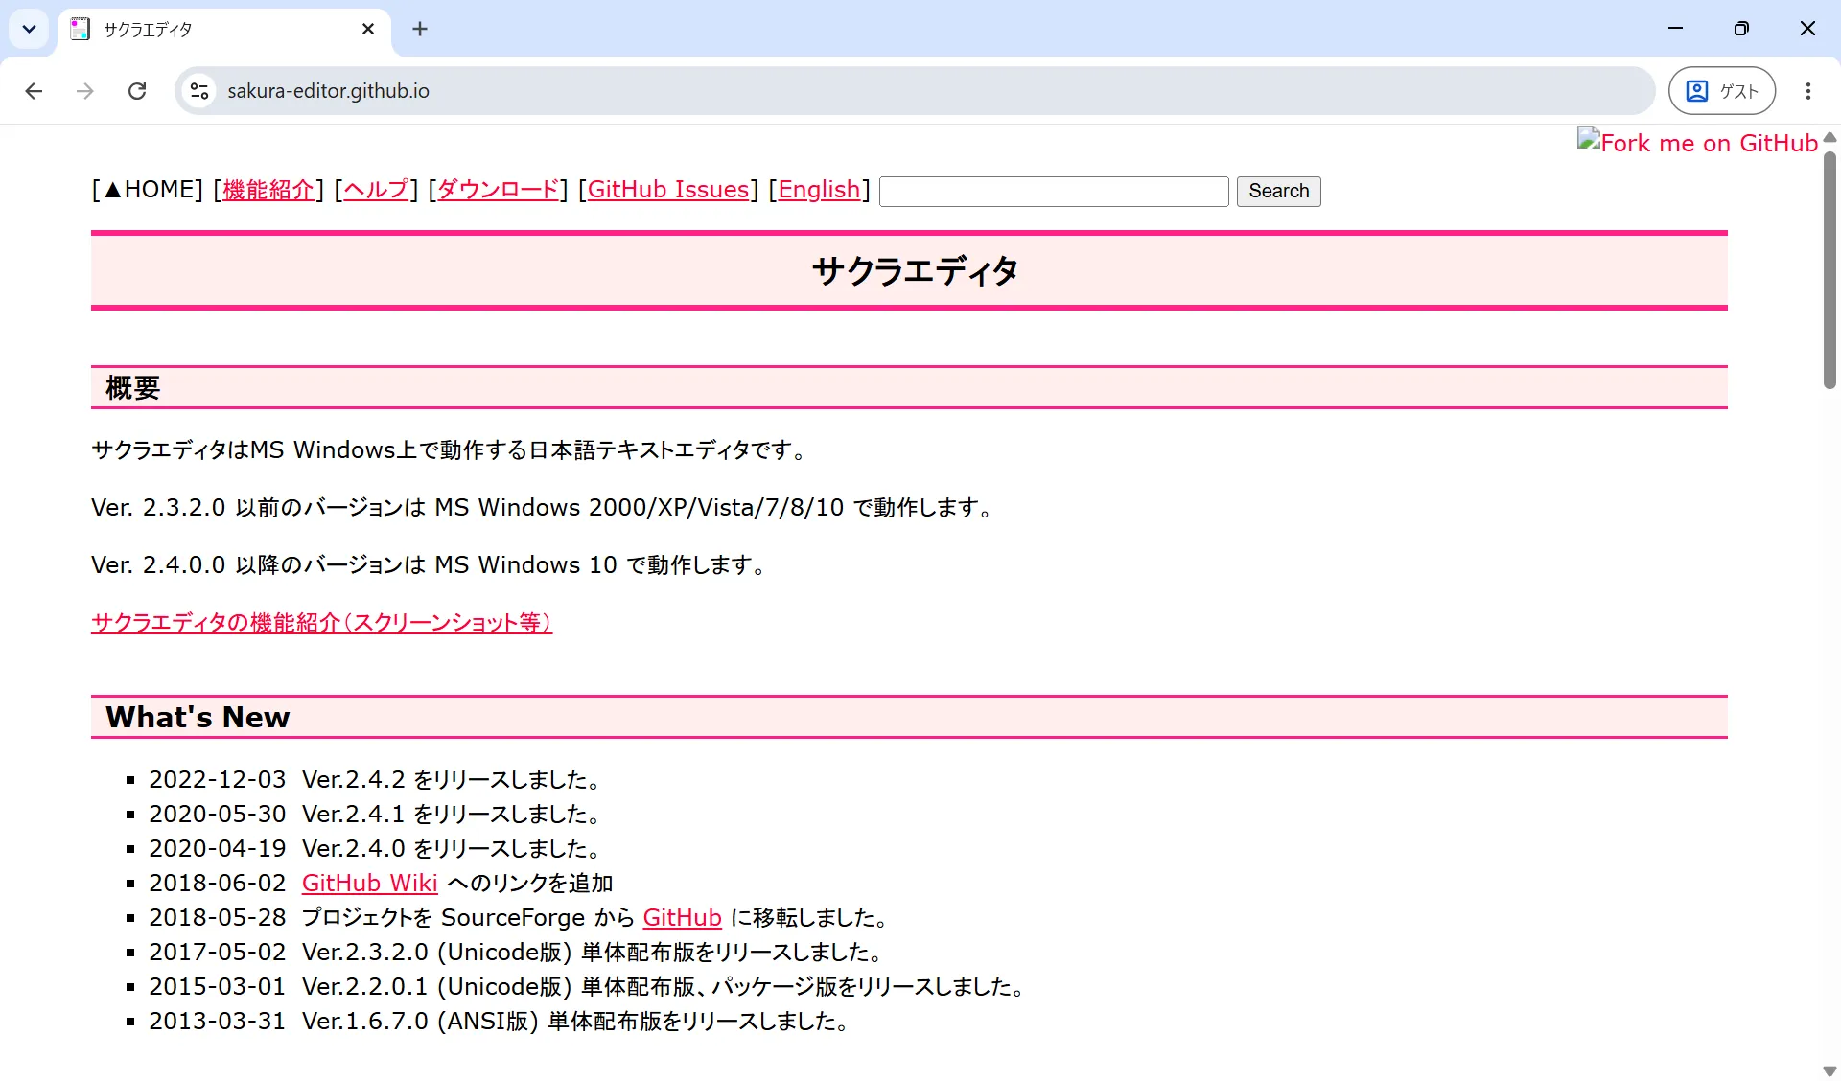Click the 概要 section heading
Screen dimensions: 1841x1081
pyautogui.click(x=909, y=387)
